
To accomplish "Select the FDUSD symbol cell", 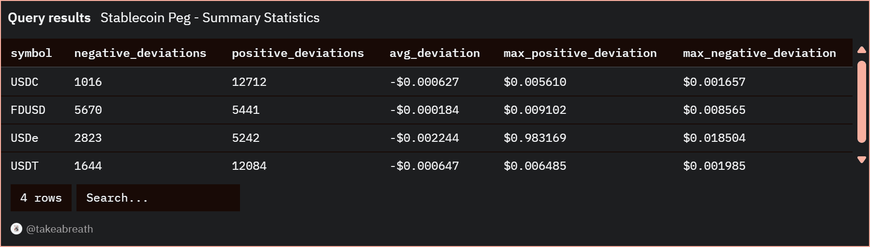I will tap(28, 110).
